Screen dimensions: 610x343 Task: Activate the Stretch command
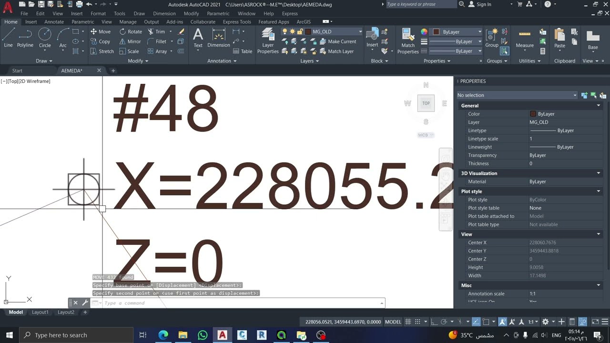(102, 51)
